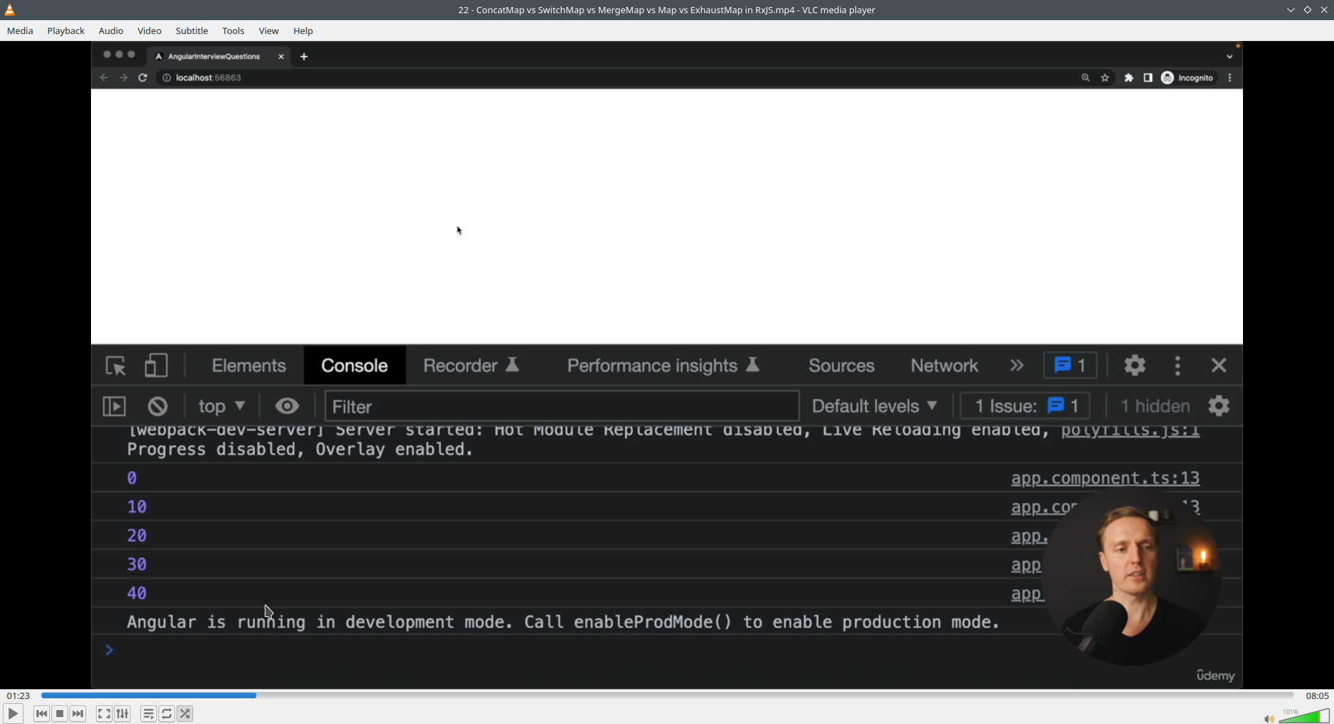Open the Help menu
Screen dimensions: 1334x724
(x=303, y=31)
